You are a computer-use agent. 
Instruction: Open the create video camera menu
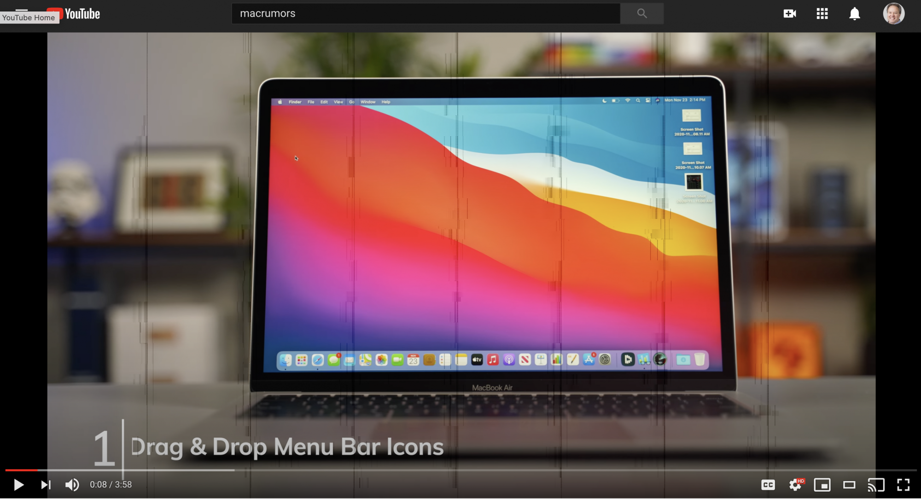[x=790, y=13]
